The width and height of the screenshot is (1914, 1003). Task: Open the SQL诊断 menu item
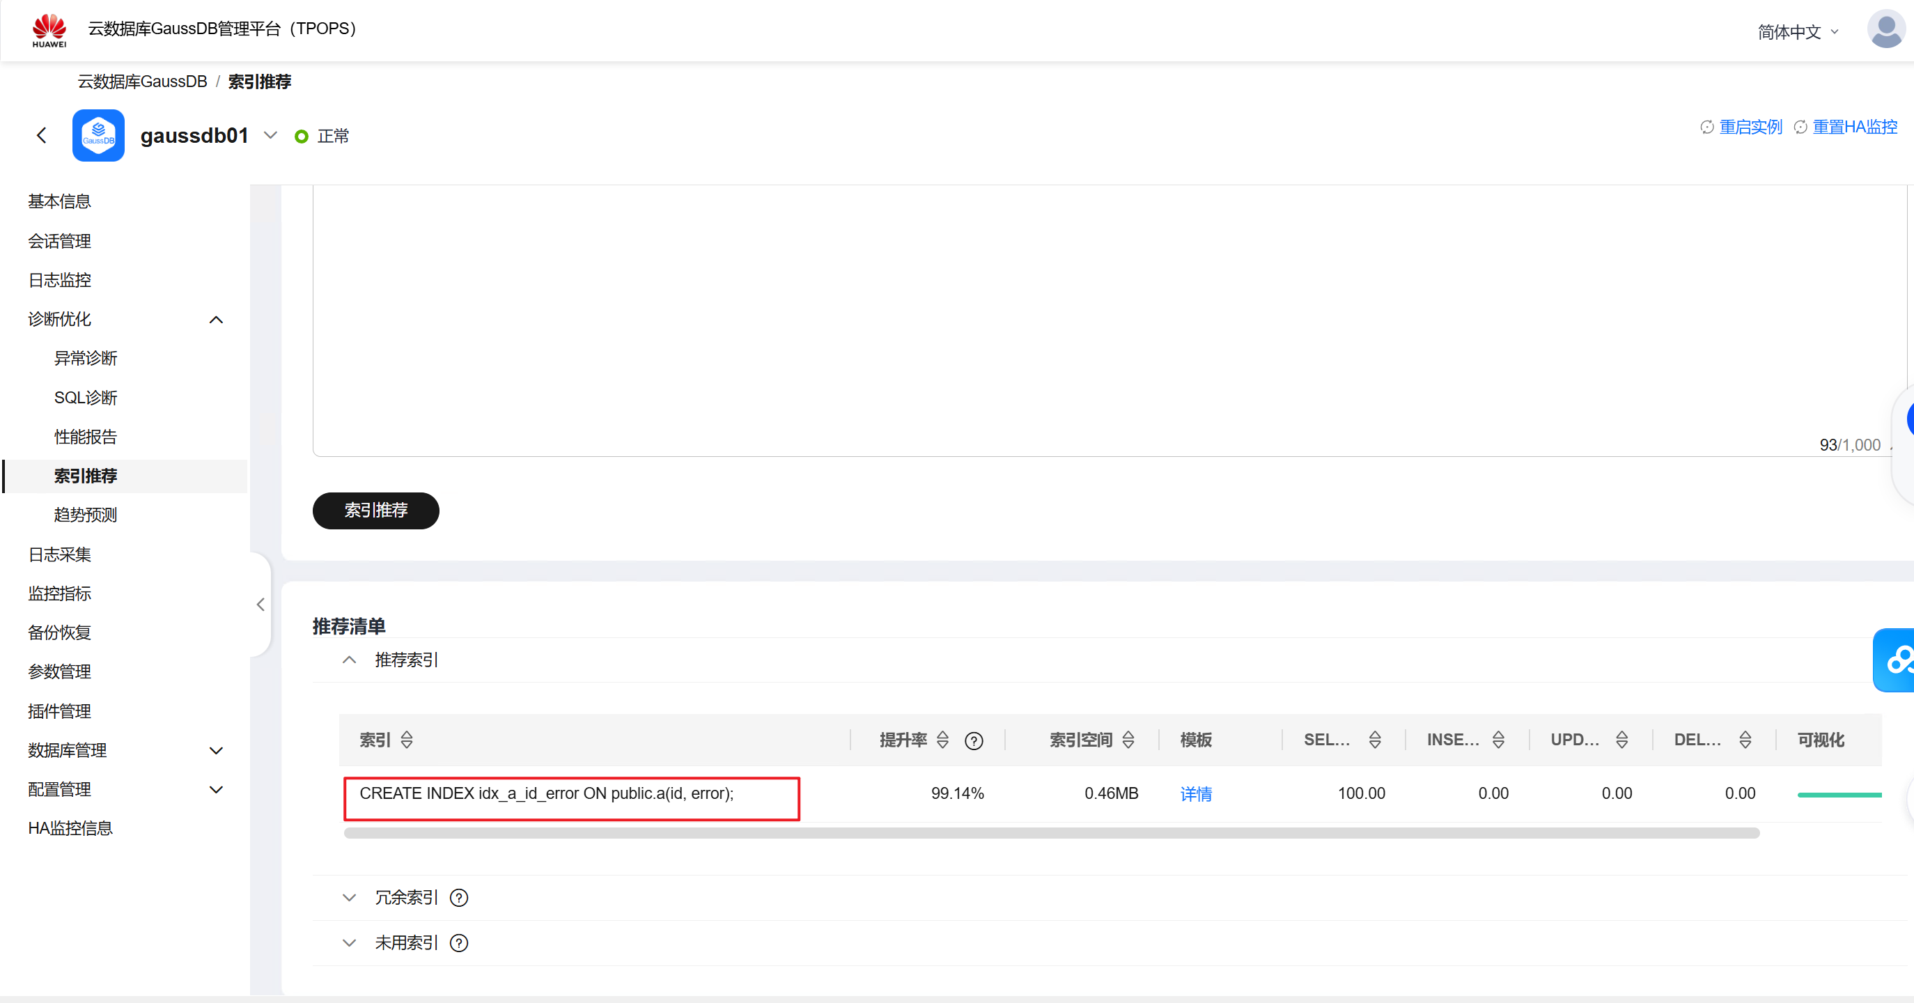86,398
